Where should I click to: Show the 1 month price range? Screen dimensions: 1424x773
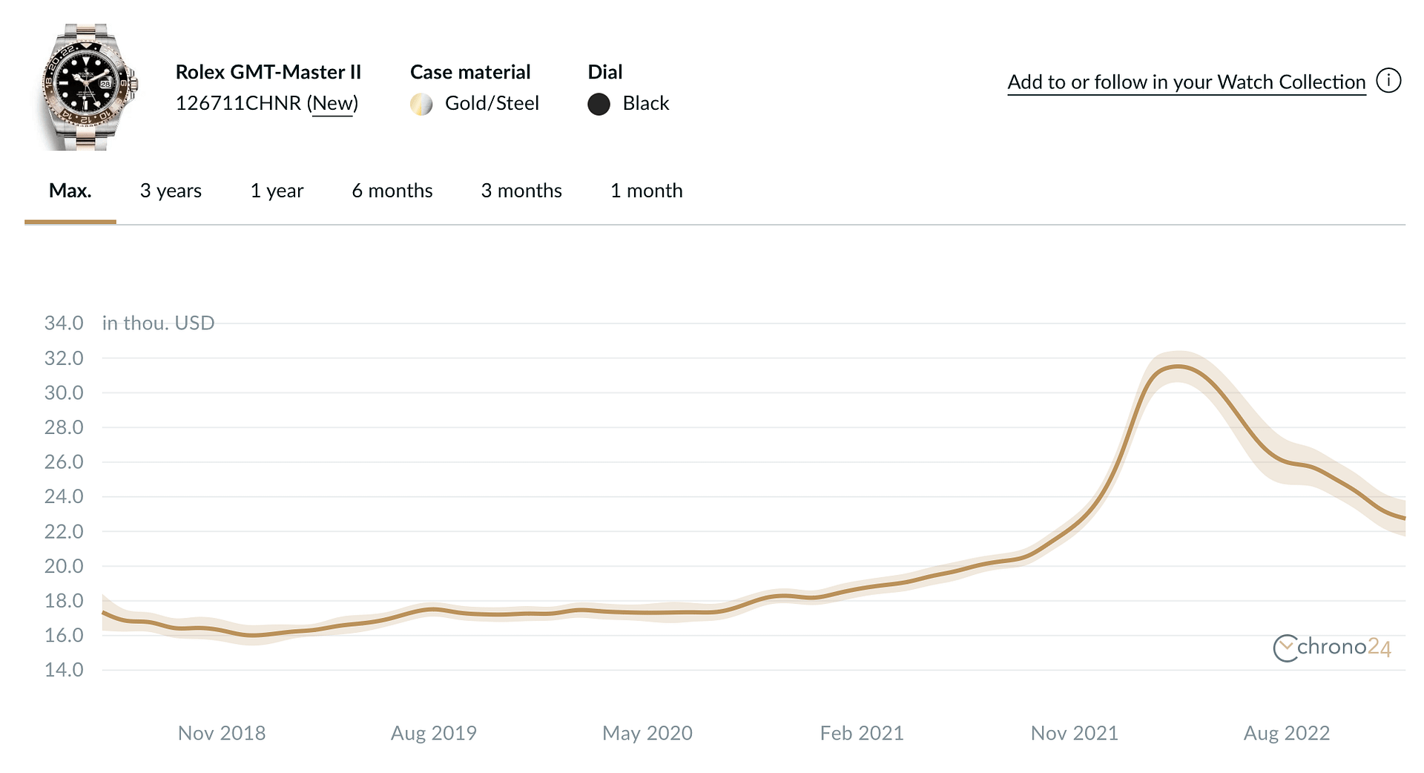(646, 191)
